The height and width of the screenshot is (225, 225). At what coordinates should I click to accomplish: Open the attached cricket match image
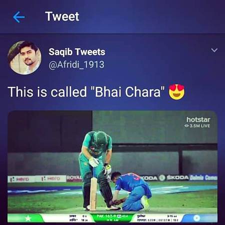[x=112, y=166]
